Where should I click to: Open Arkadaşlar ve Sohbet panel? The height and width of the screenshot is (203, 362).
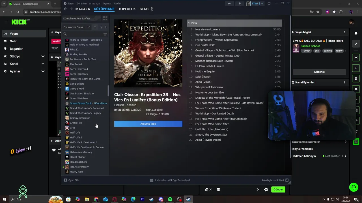pyautogui.click(x=275, y=180)
